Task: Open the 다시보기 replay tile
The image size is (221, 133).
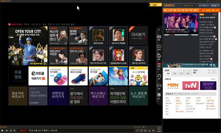Action: (138, 36)
